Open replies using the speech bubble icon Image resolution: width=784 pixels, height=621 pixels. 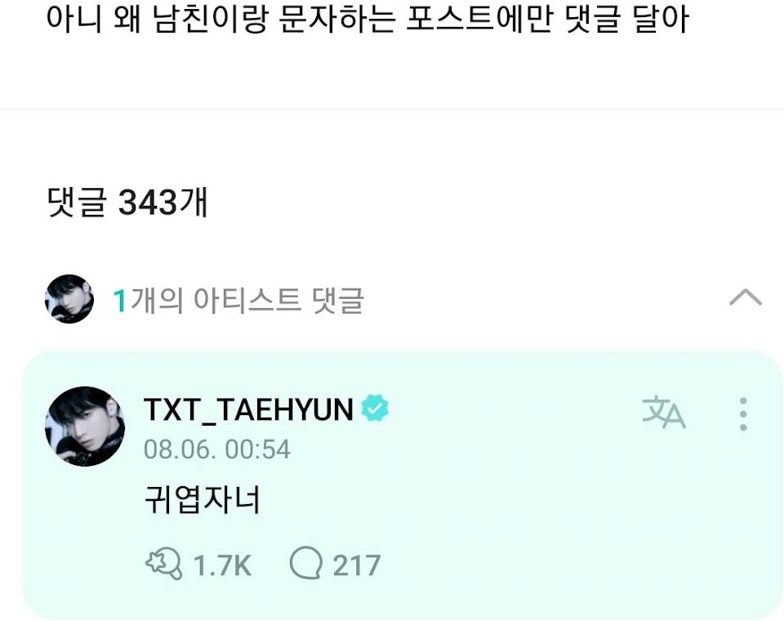click(x=305, y=564)
